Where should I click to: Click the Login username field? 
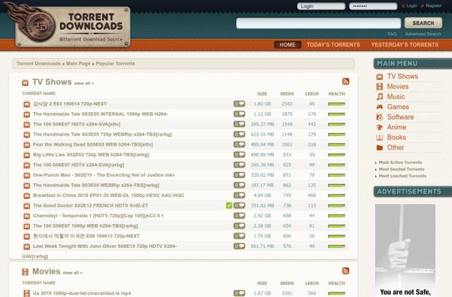pyautogui.click(x=321, y=6)
